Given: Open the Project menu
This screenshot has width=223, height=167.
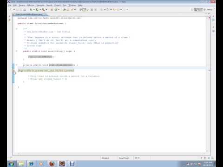Looking at the screenshot, I should tap(58, 5).
